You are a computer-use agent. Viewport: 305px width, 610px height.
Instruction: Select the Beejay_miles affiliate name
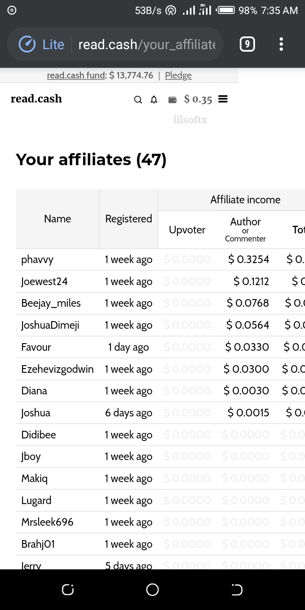[51, 303]
